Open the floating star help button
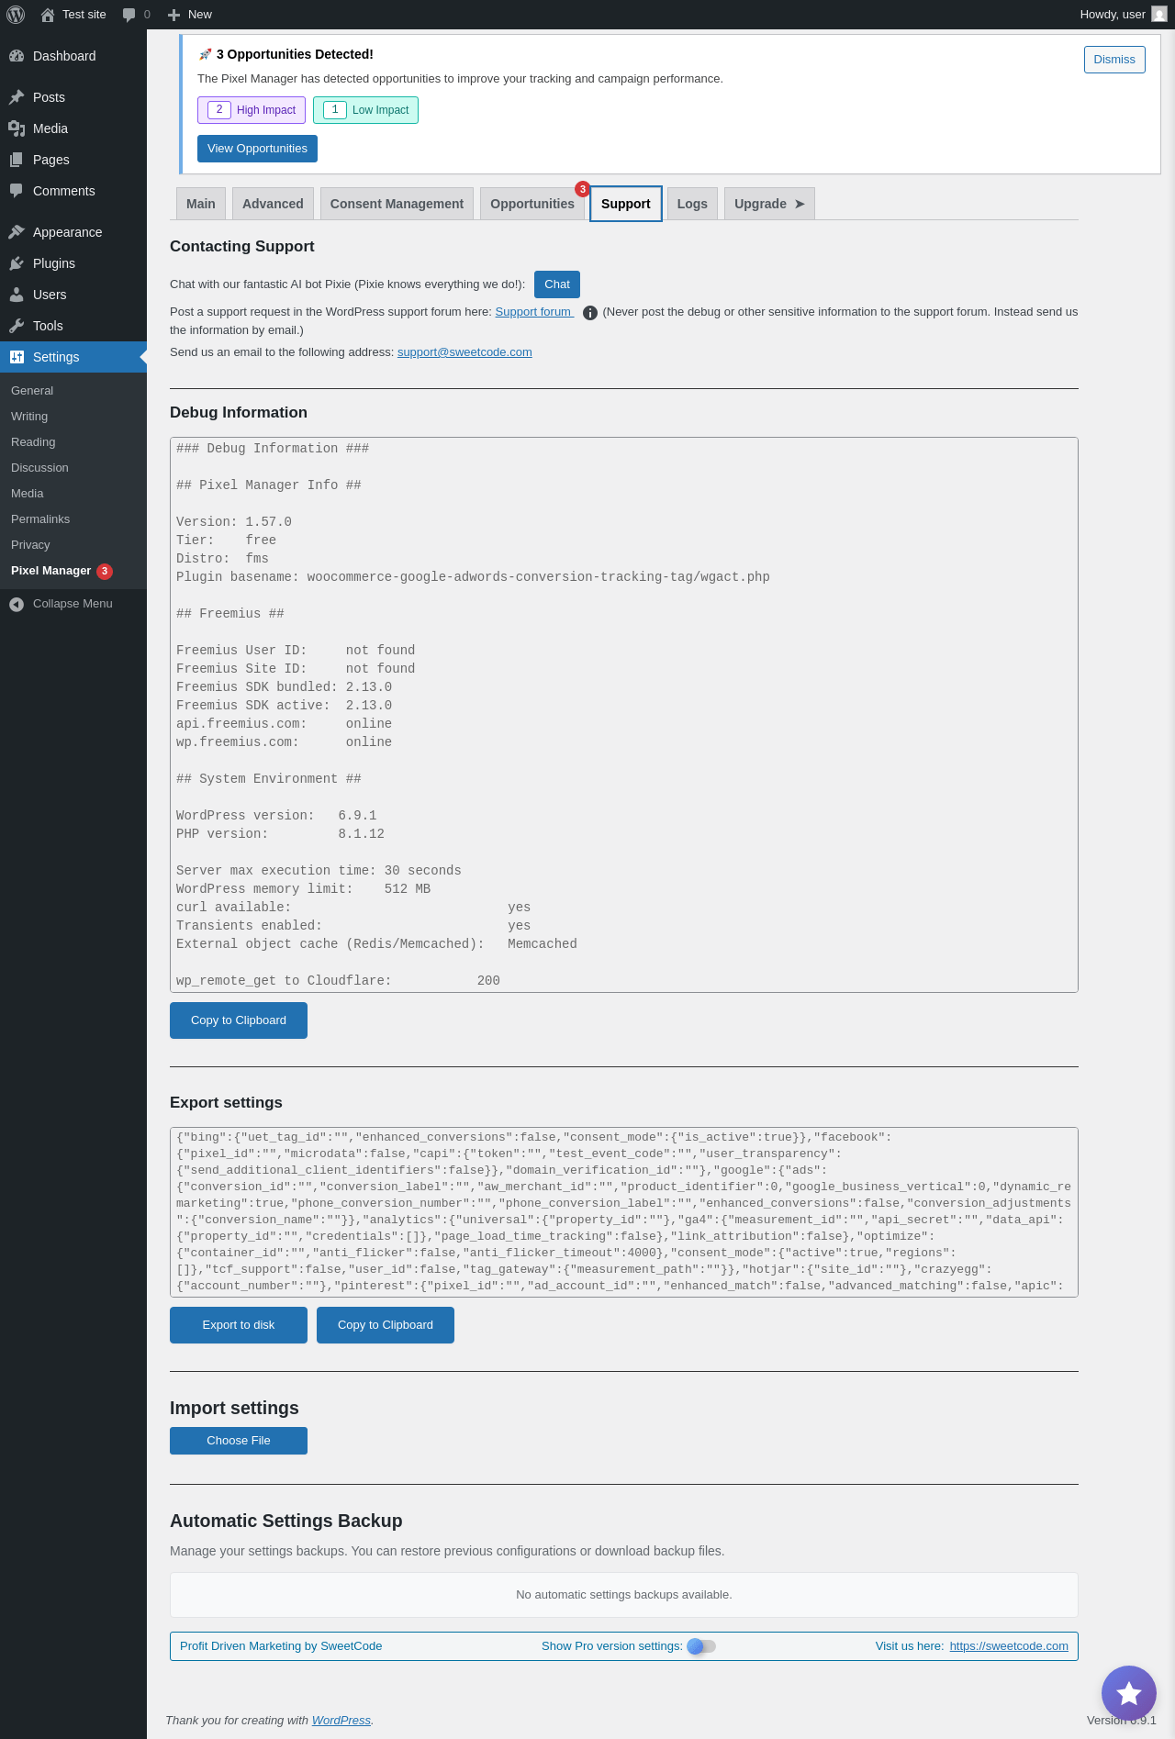1175x1739 pixels. (x=1129, y=1693)
